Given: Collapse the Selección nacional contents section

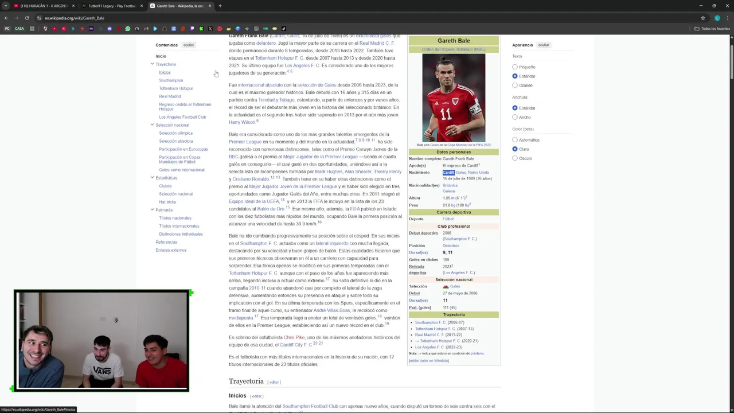Looking at the screenshot, I should 152,125.
